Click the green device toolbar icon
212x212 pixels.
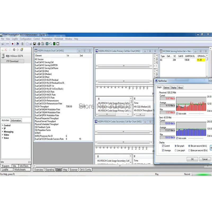click(54, 44)
